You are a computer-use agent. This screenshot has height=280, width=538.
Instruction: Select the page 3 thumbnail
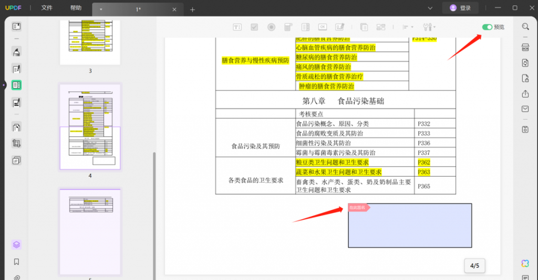(x=90, y=42)
